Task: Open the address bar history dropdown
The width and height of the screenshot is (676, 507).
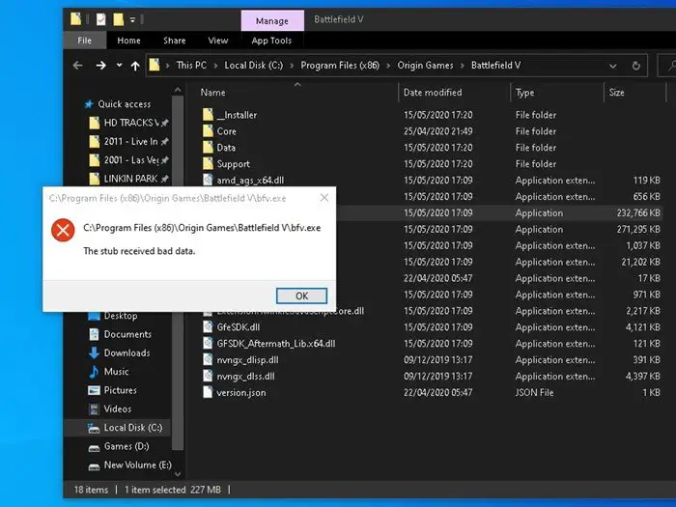Action: 612,66
